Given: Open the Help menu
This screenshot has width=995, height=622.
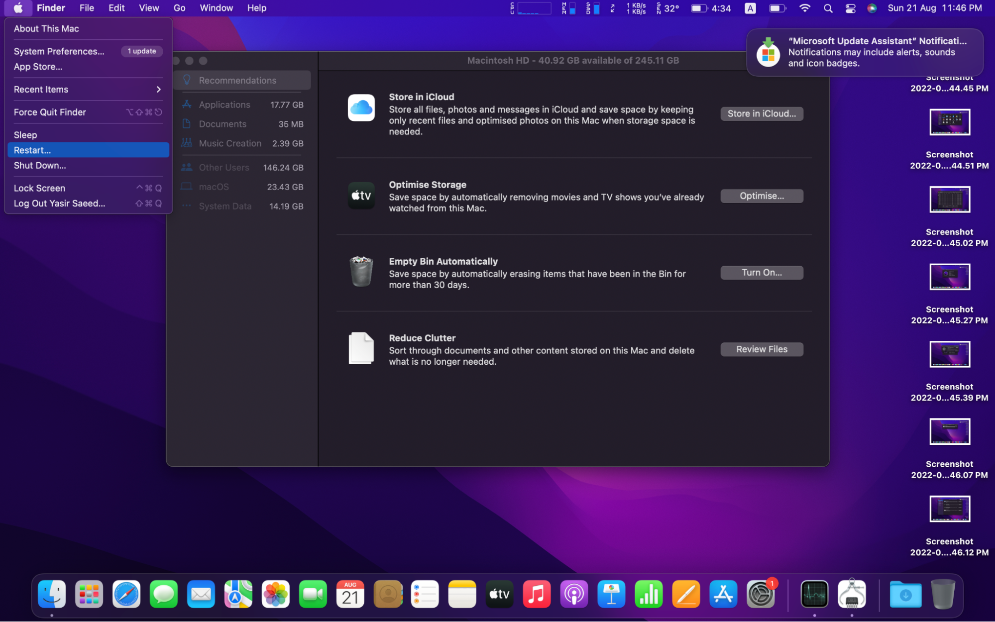Looking at the screenshot, I should pos(257,8).
